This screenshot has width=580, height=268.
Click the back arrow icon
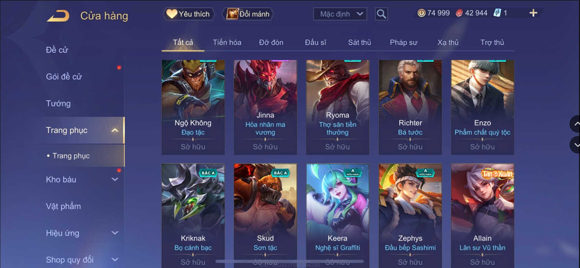tap(58, 15)
